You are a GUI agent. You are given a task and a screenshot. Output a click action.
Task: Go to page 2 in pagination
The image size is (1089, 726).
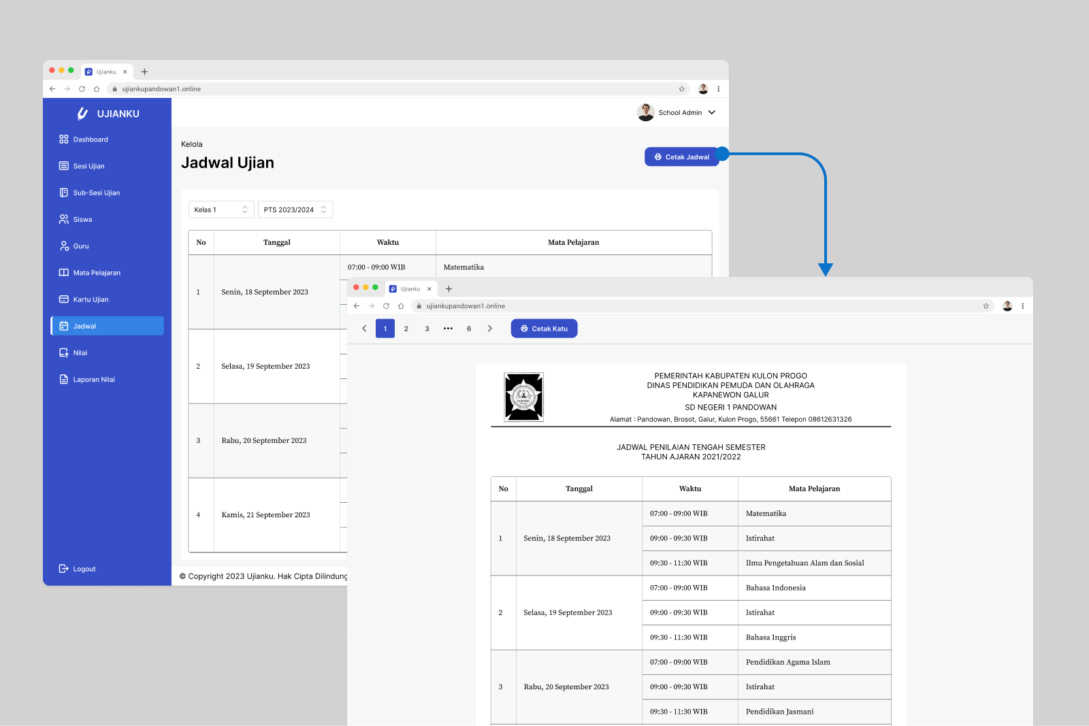click(406, 329)
